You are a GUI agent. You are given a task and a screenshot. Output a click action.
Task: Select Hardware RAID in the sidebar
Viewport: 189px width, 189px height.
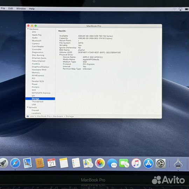point(39,70)
